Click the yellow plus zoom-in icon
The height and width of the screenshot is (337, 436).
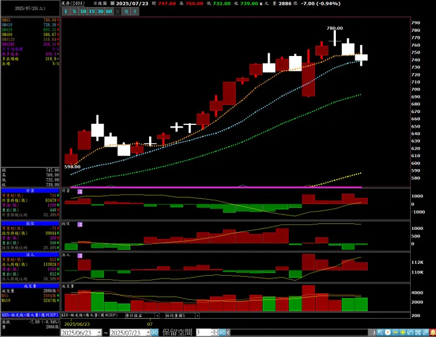pyautogui.click(x=402, y=332)
